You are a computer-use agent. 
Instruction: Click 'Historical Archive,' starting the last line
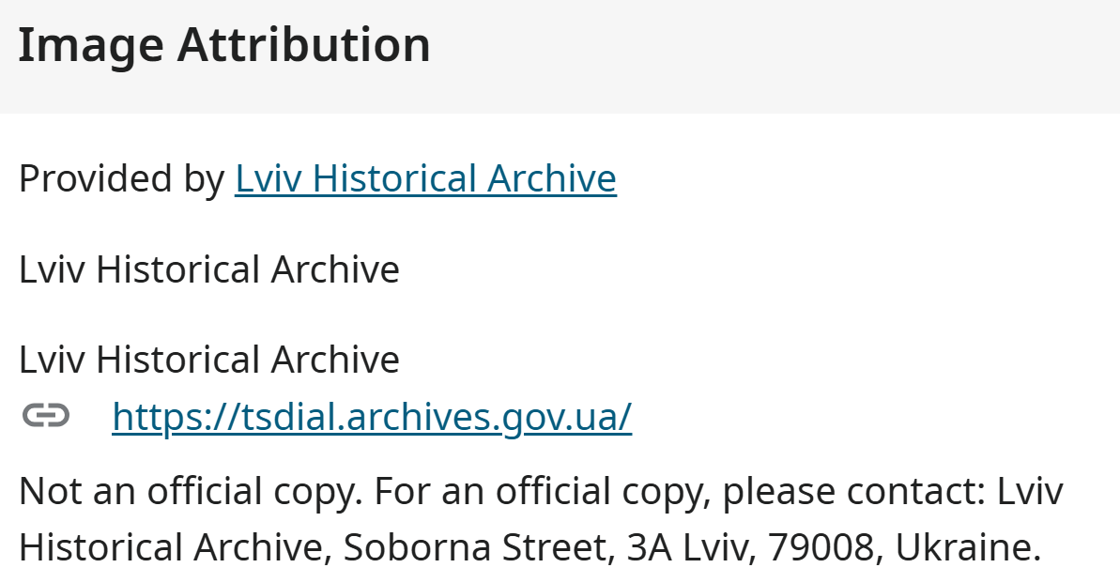pyautogui.click(x=176, y=548)
